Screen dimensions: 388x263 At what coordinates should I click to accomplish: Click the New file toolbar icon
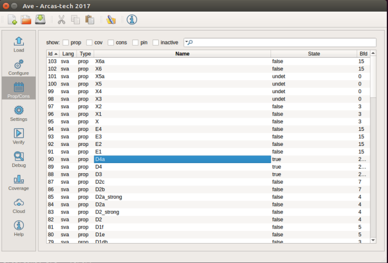tap(12, 19)
